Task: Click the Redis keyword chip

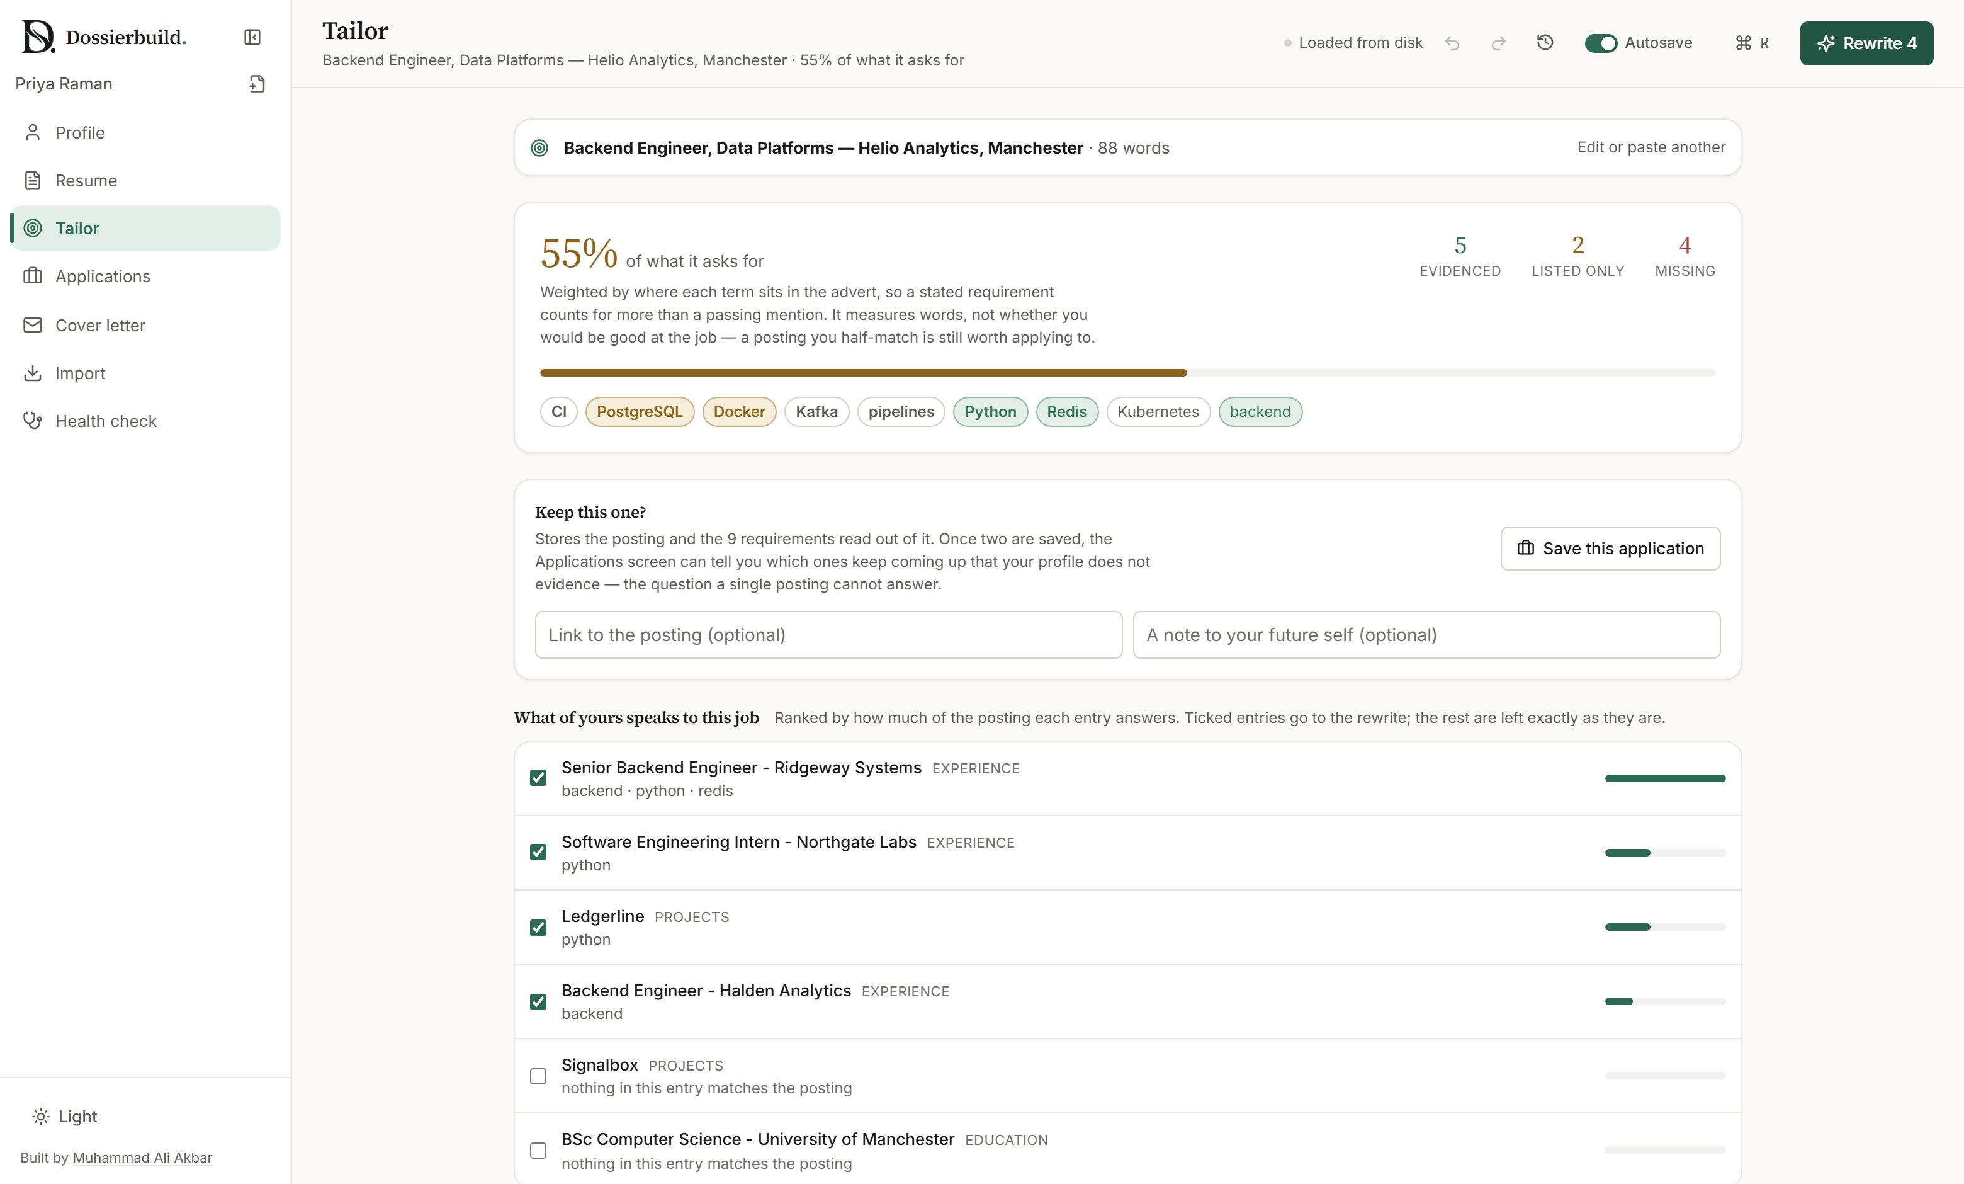Action: [x=1066, y=411]
